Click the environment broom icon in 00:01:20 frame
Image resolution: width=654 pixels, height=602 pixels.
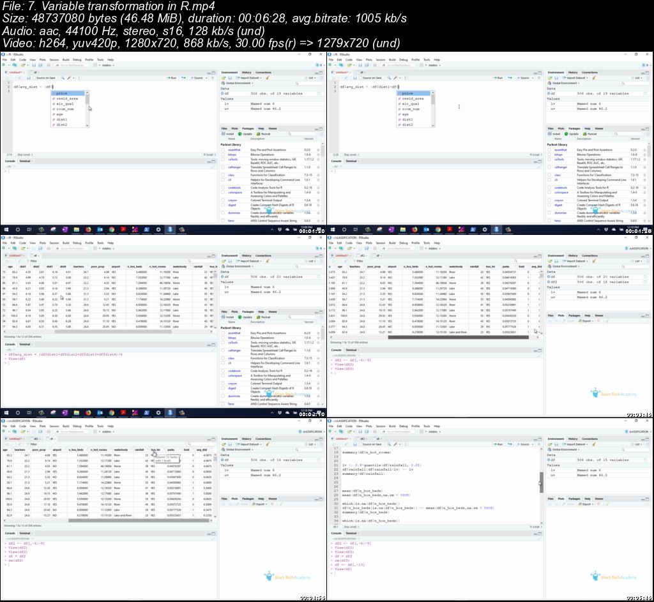click(x=268, y=78)
